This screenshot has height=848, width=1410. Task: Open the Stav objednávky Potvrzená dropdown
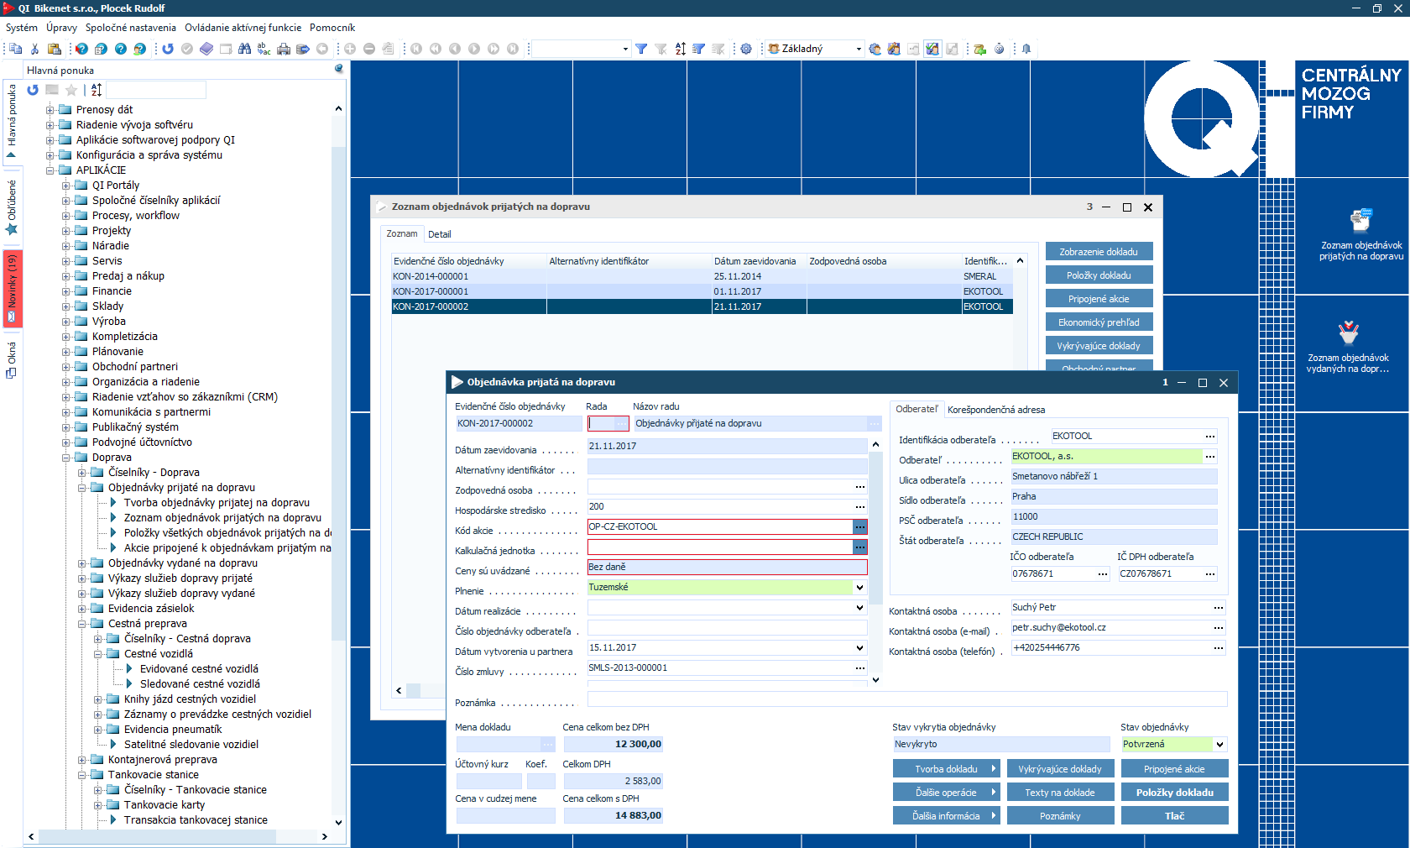1219,745
